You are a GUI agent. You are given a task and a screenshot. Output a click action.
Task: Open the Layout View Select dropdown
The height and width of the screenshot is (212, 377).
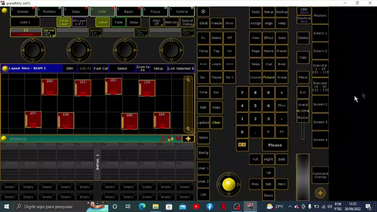(x=122, y=68)
